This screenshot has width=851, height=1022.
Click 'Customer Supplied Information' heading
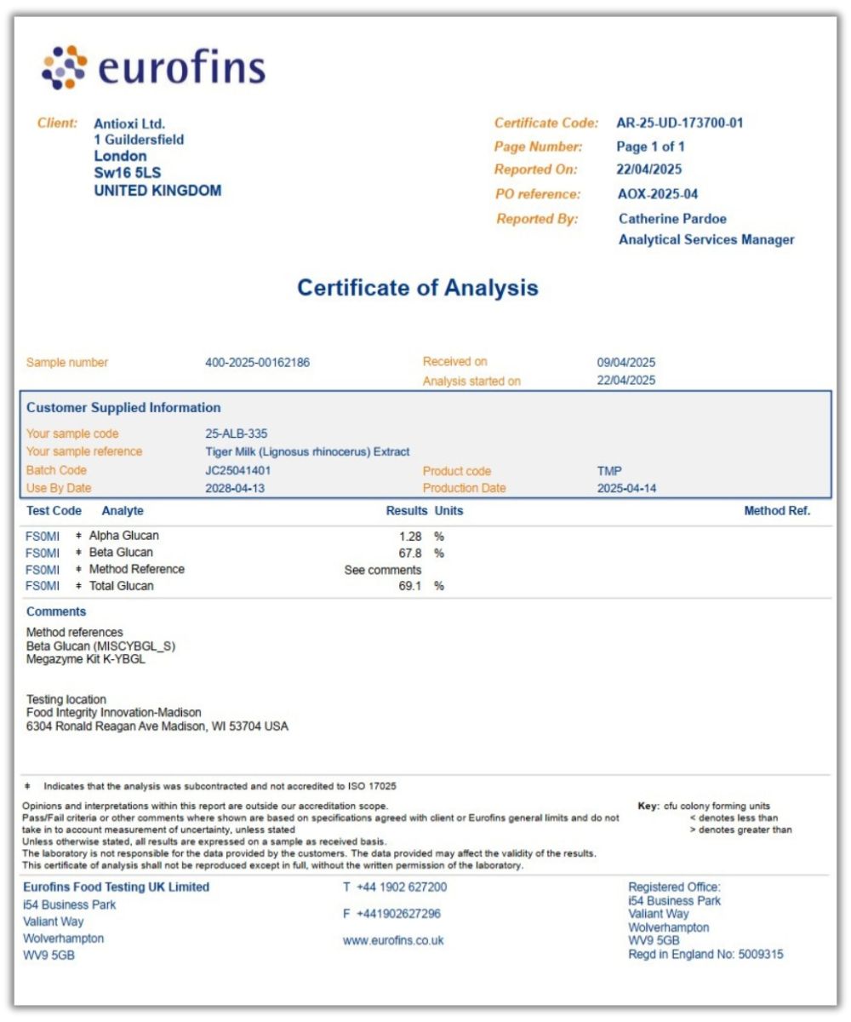123,408
